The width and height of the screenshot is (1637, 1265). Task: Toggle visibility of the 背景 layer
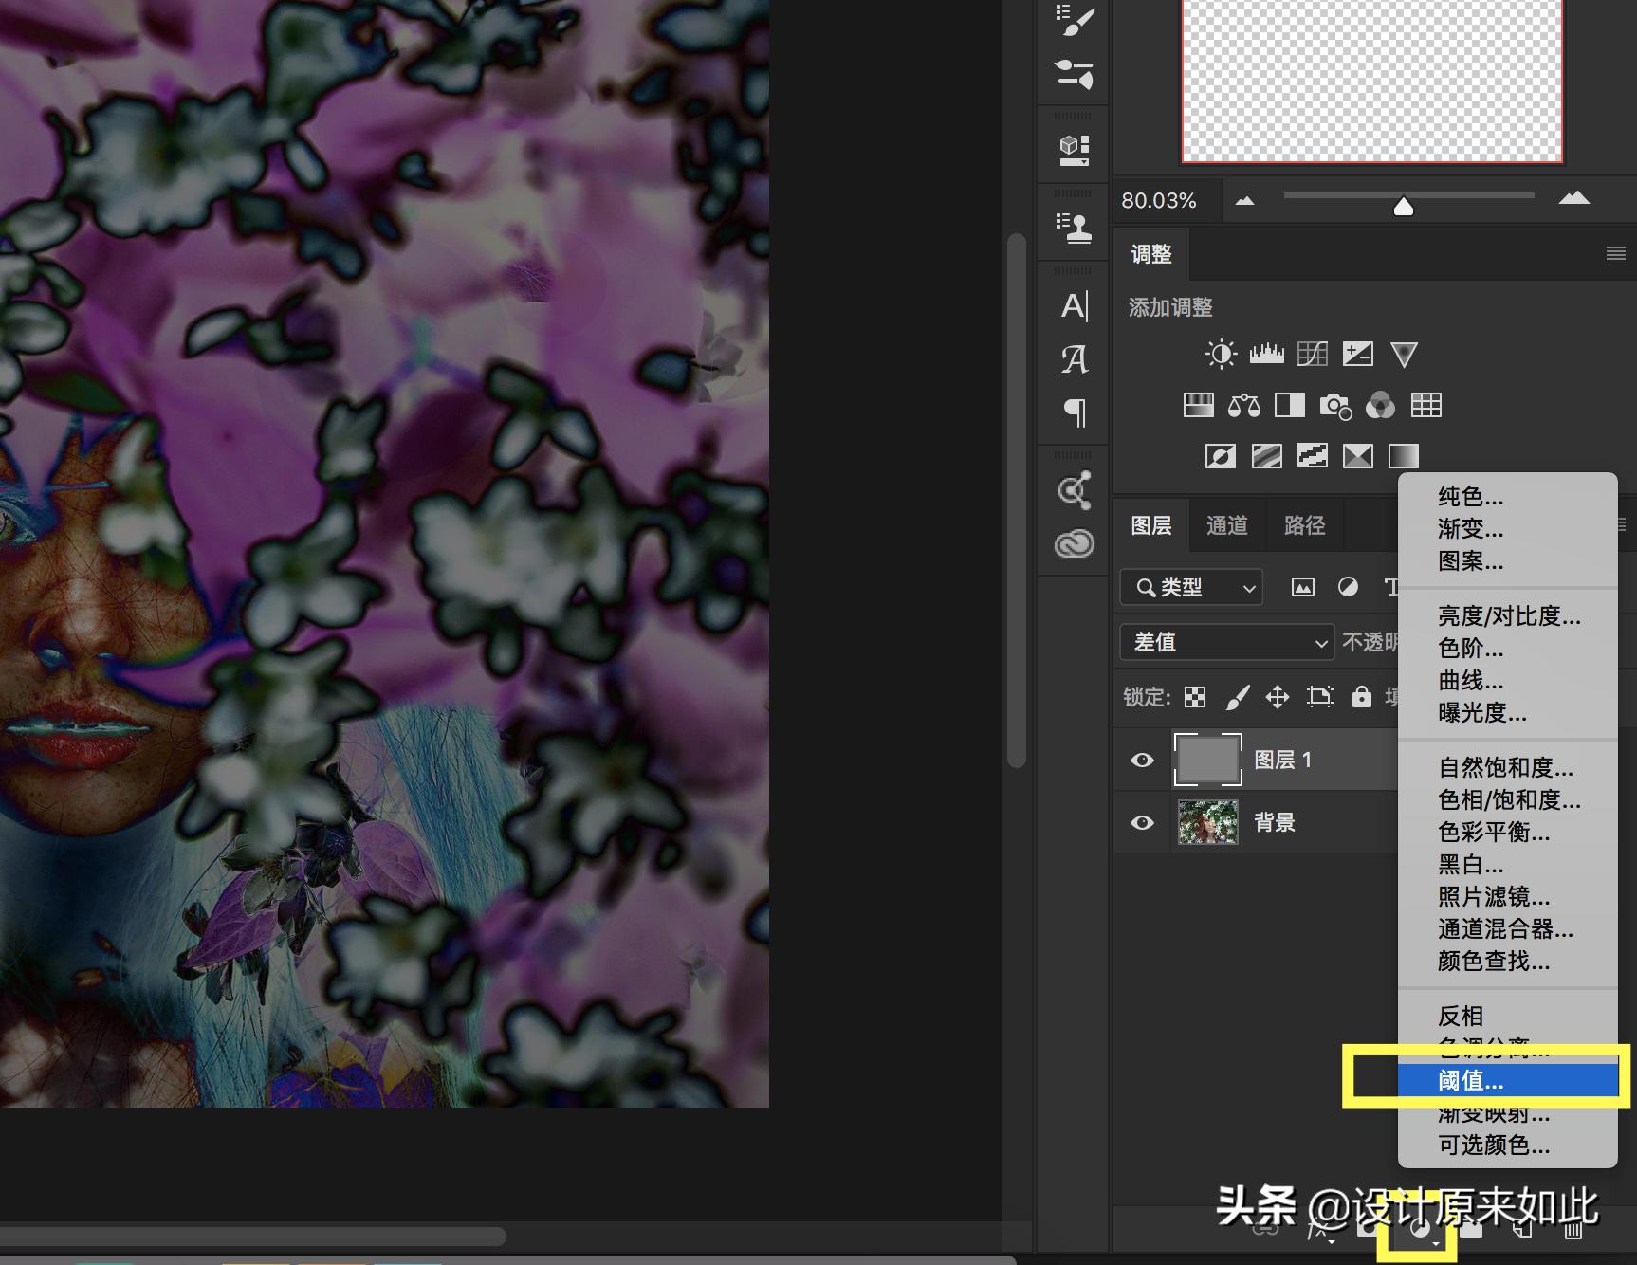pyautogui.click(x=1142, y=822)
